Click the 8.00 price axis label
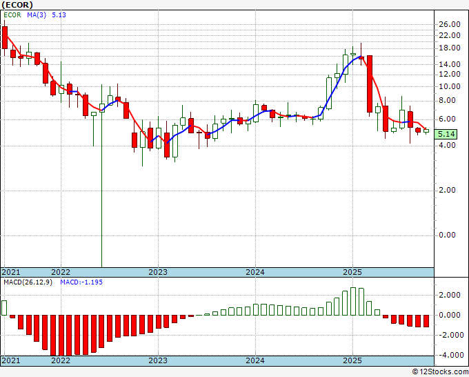Viewport: 469px width, 377px height. (x=447, y=100)
